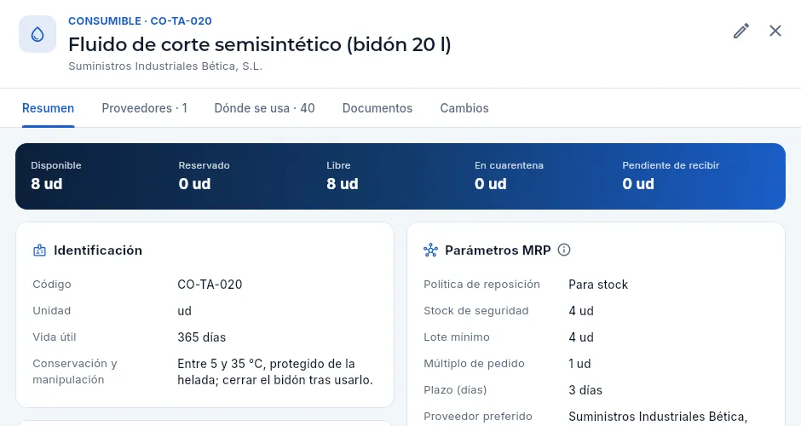Image resolution: width=801 pixels, height=426 pixels.
Task: Go to the Documentos tab
Action: click(377, 108)
